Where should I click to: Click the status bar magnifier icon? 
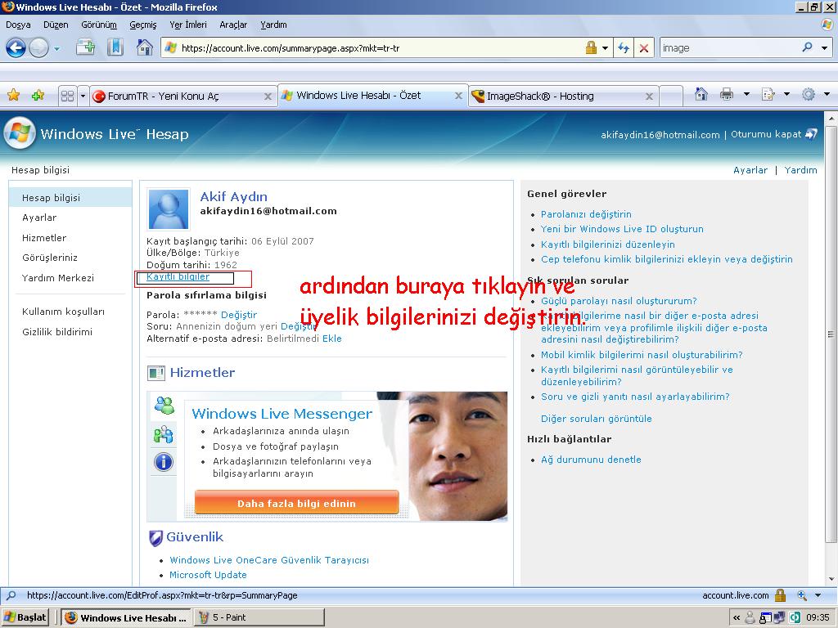click(x=10, y=595)
